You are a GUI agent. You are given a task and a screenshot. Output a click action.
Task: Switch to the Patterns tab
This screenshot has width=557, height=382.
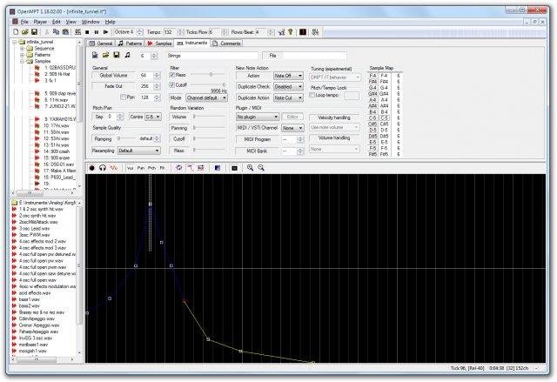[x=131, y=42]
